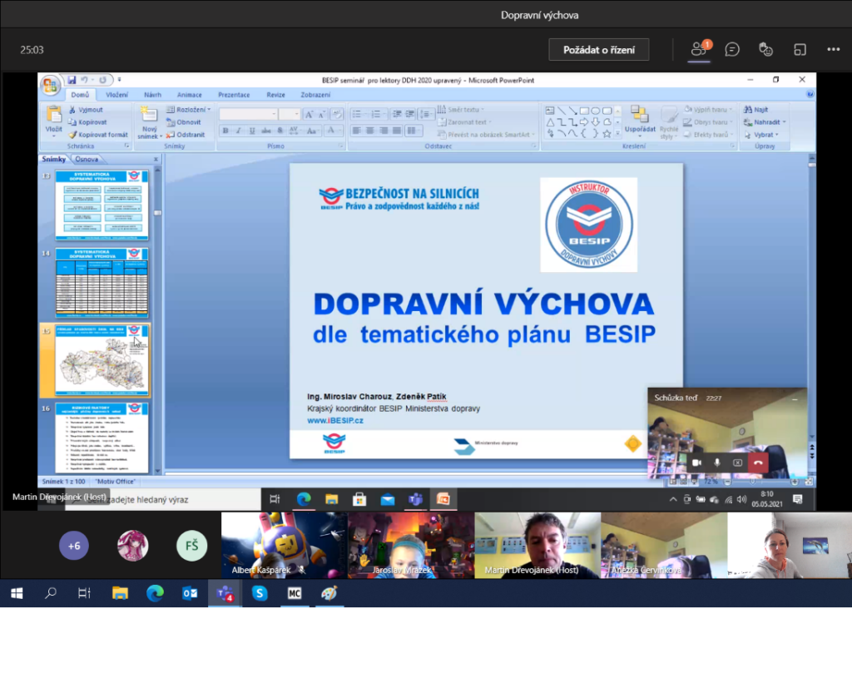Open Microsoft Teams from the Windows taskbar

pyautogui.click(x=225, y=593)
